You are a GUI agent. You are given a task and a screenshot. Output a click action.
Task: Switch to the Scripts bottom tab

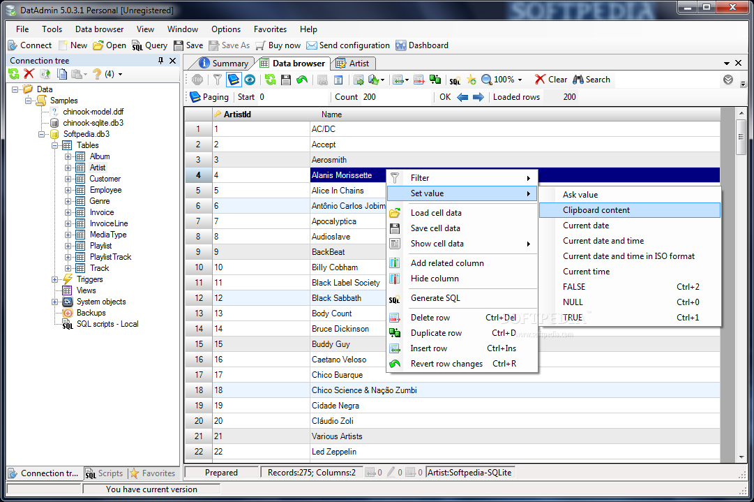pyautogui.click(x=105, y=473)
